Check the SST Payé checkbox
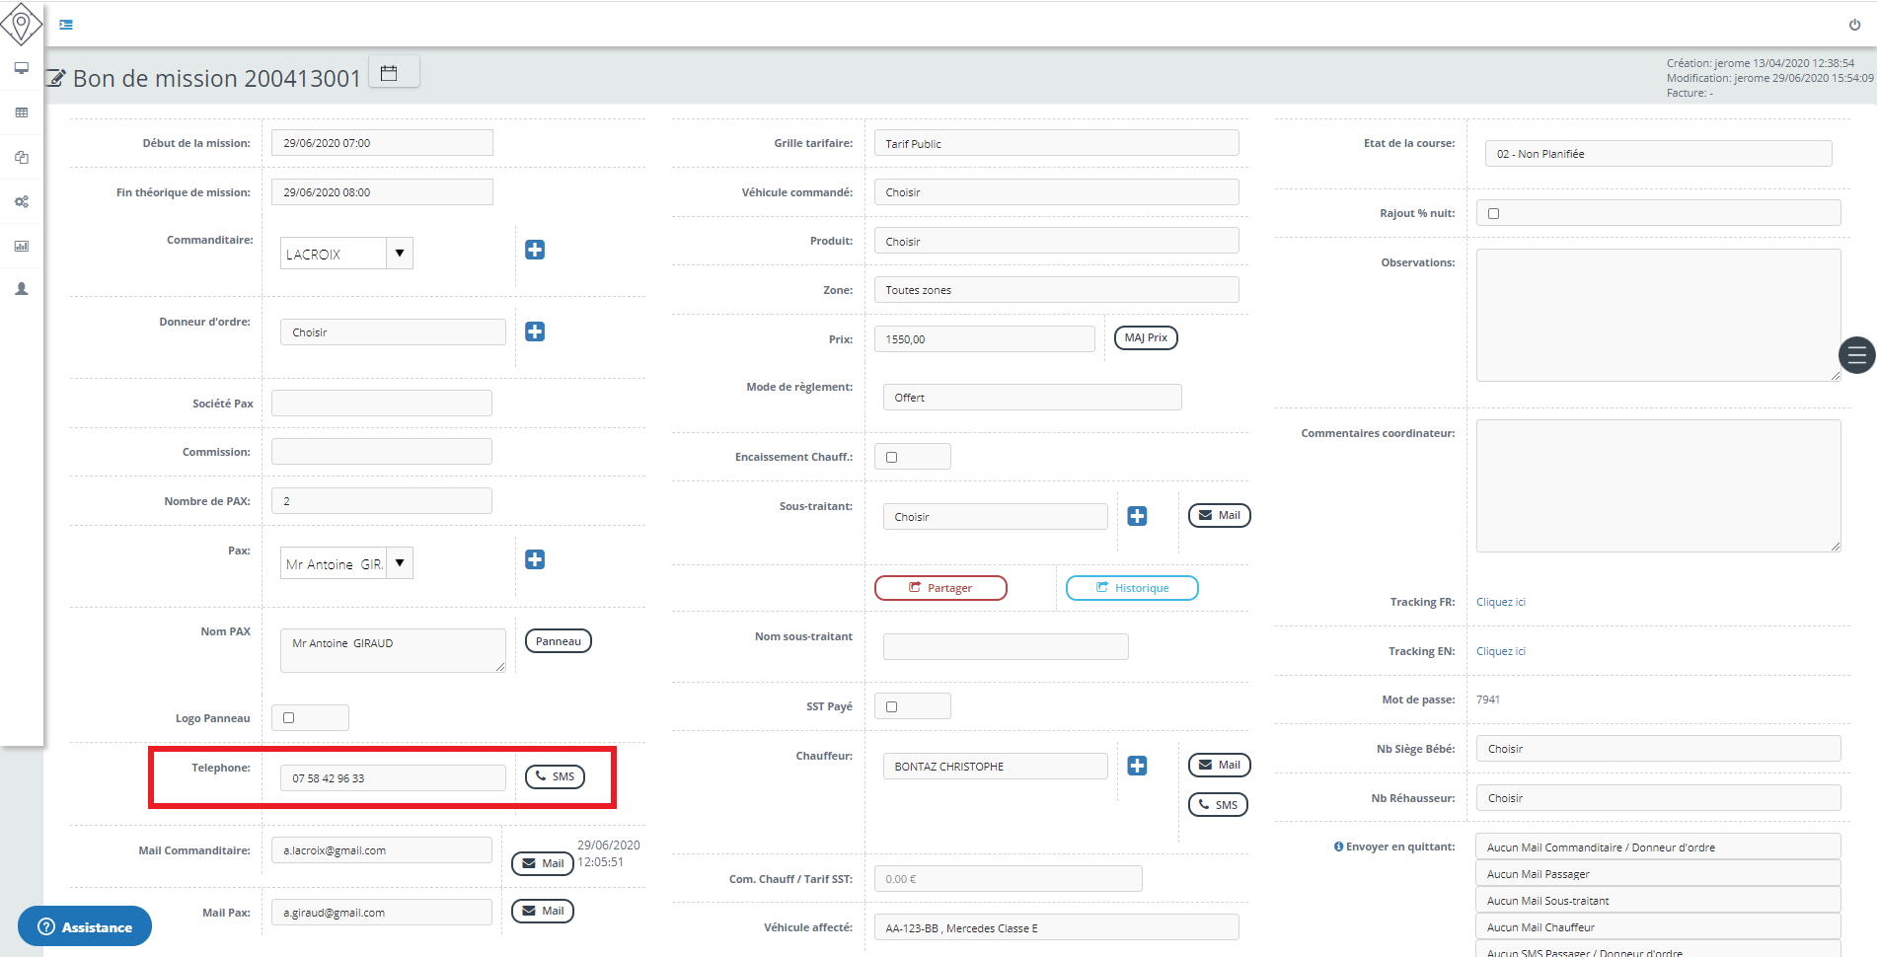The image size is (1877, 957). coord(892,706)
